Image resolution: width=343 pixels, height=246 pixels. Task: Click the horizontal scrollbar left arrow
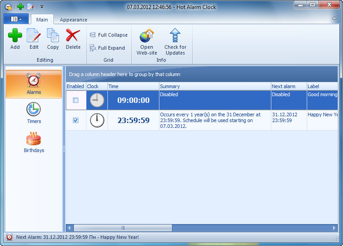(x=69, y=228)
